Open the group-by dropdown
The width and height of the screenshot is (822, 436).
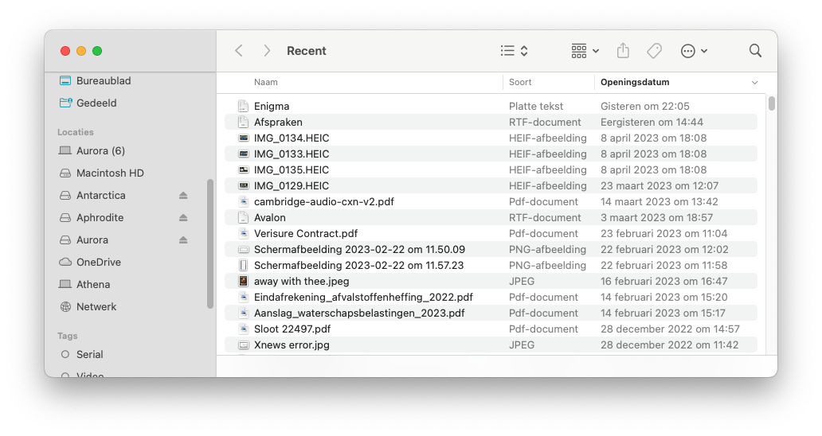coord(585,51)
